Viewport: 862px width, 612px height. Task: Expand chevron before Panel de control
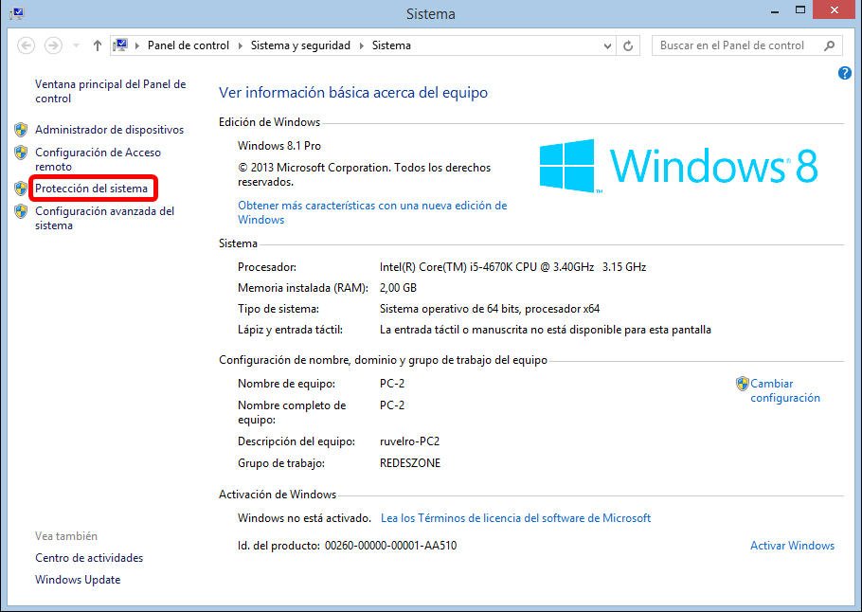(137, 45)
